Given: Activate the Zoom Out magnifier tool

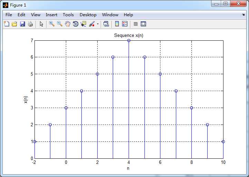Looking at the screenshot, I should [x=60, y=24].
